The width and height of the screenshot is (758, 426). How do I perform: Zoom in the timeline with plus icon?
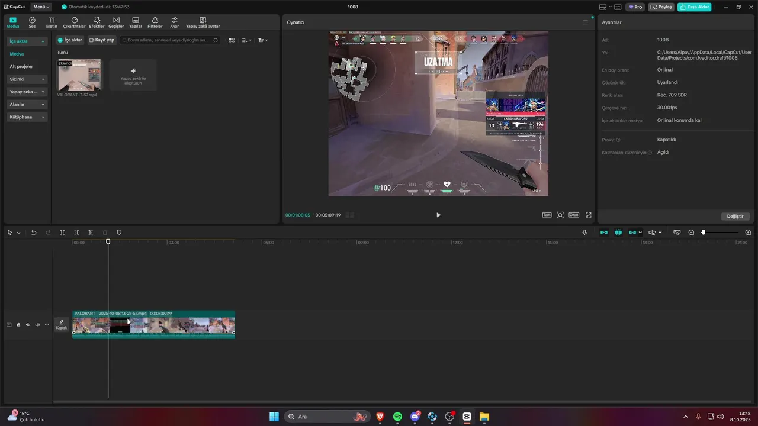pyautogui.click(x=748, y=233)
